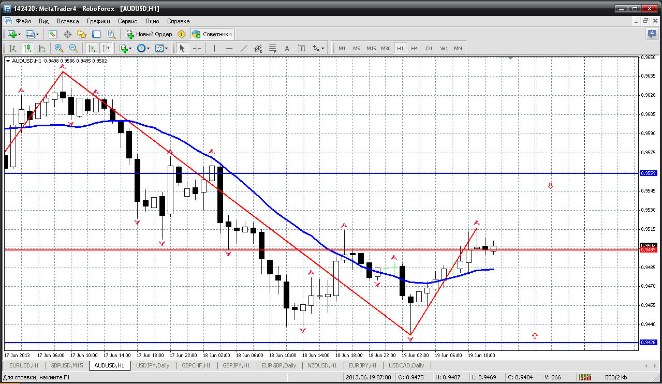Screen dimensions: 662x384
Task: Open the Arrows objects tool
Action: point(316,48)
